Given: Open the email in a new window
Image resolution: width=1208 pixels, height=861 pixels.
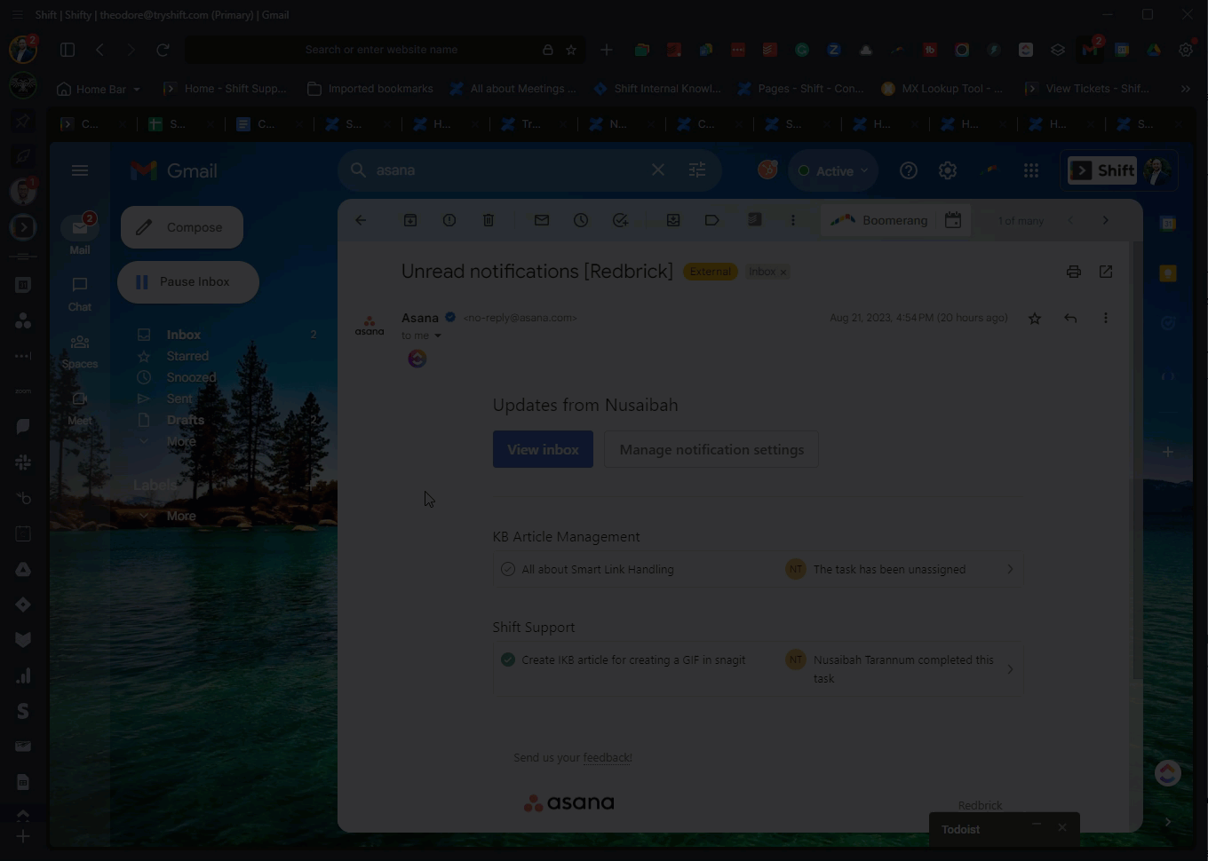Looking at the screenshot, I should (x=1106, y=272).
